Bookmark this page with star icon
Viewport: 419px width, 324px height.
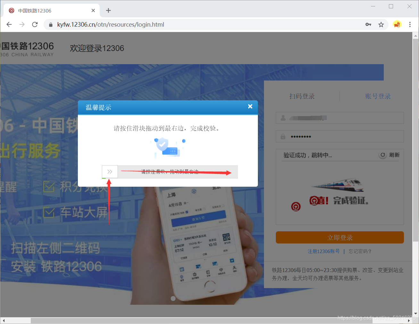point(381,24)
